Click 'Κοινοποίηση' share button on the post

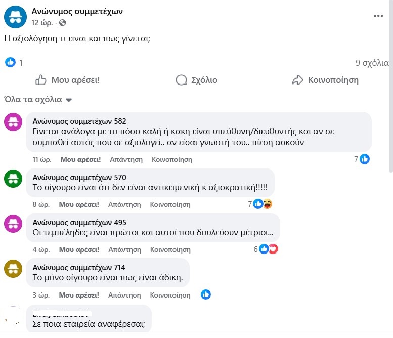tap(325, 80)
